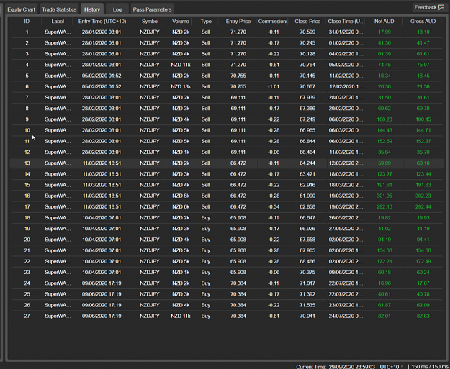Open the Equity Chart tab

click(21, 9)
